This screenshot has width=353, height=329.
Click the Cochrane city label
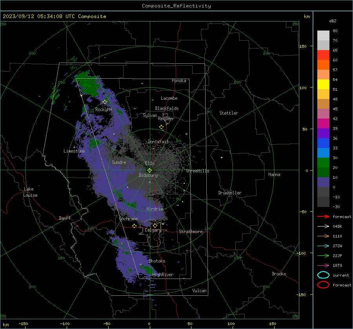128,219
